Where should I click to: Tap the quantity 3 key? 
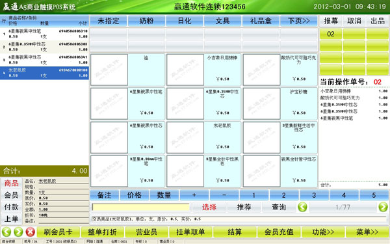pyautogui.click(x=314, y=195)
